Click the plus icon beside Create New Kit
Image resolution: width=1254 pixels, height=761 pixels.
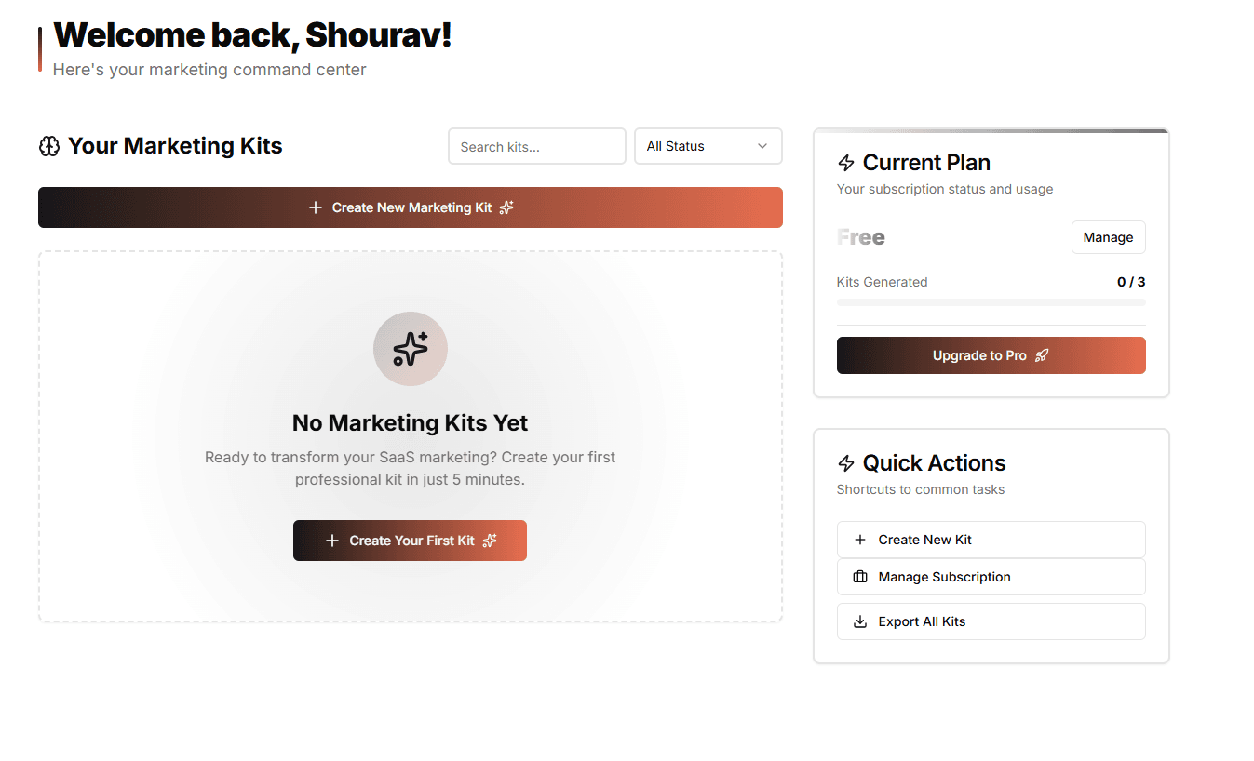click(x=860, y=540)
